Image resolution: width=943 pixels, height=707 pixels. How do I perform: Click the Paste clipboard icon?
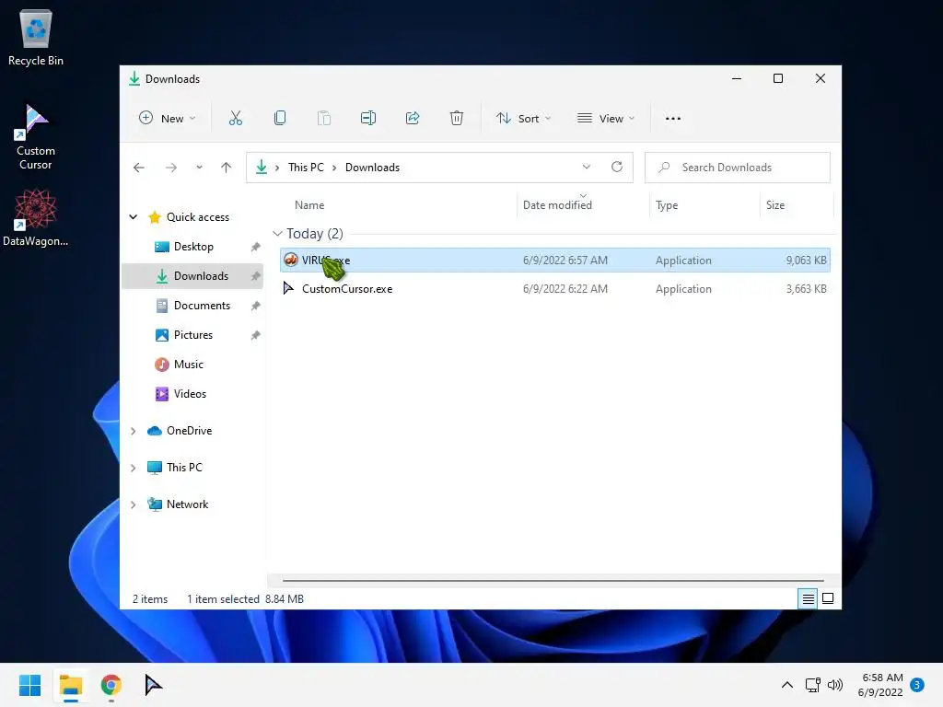(x=323, y=118)
